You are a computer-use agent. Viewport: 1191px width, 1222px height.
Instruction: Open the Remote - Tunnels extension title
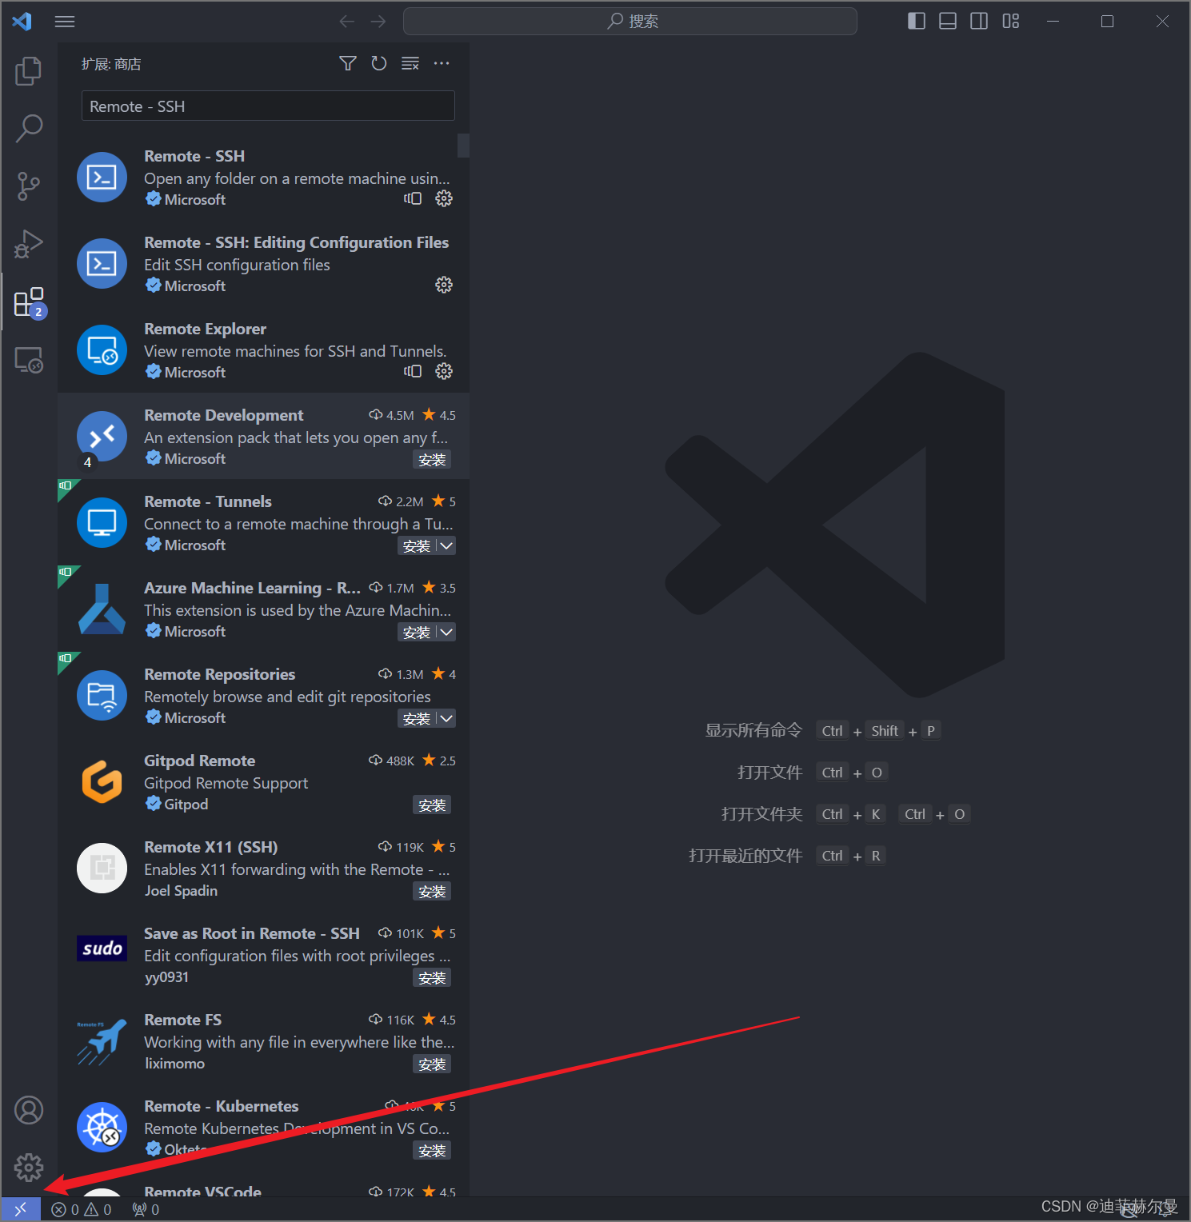coord(208,501)
